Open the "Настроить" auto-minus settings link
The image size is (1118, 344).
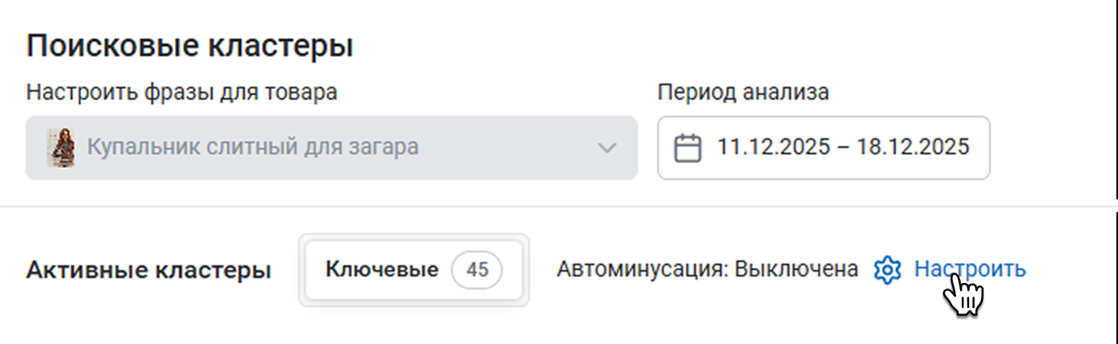970,269
